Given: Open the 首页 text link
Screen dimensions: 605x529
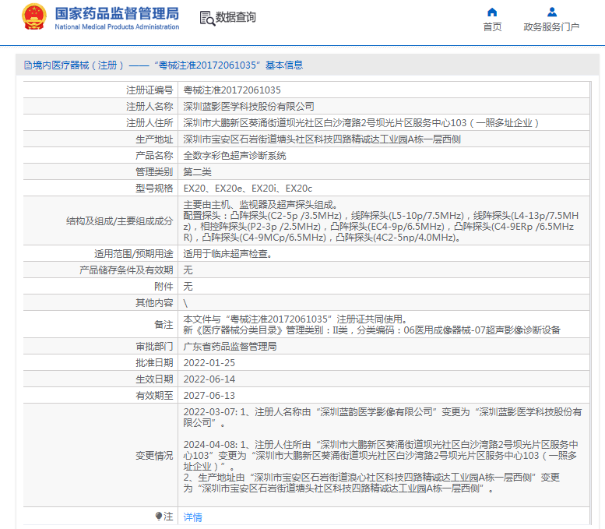Looking at the screenshot, I should coord(492,27).
